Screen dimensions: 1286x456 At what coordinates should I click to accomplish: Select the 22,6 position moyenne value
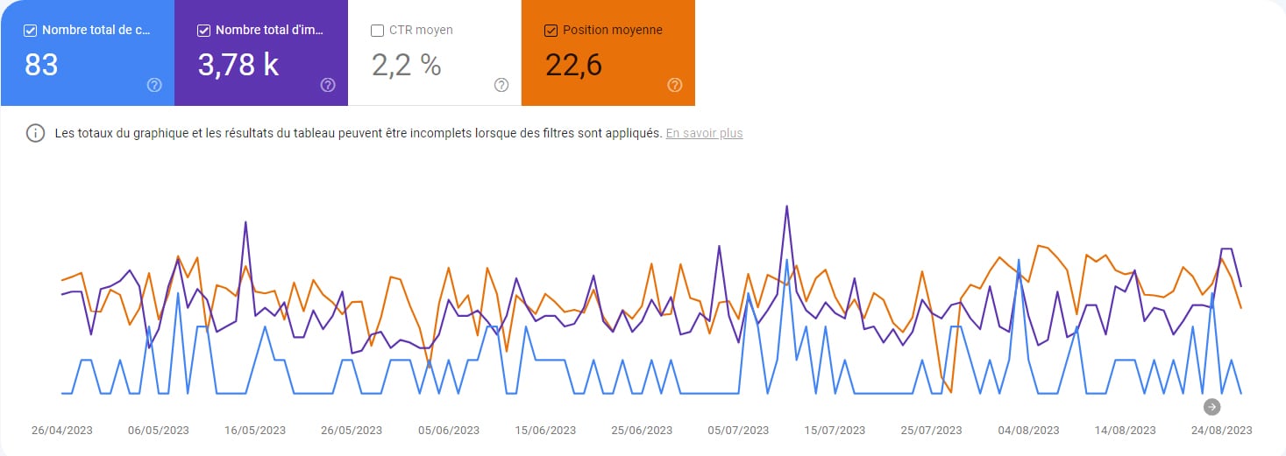[573, 65]
